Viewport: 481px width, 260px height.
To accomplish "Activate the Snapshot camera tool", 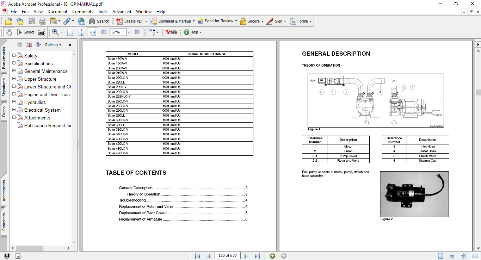I will tap(41, 32).
